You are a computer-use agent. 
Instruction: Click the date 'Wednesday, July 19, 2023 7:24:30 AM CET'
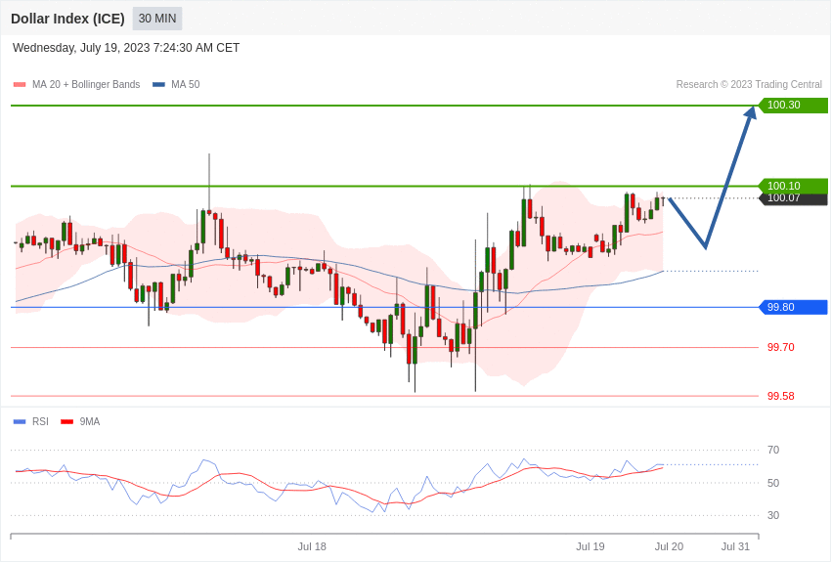click(x=126, y=48)
